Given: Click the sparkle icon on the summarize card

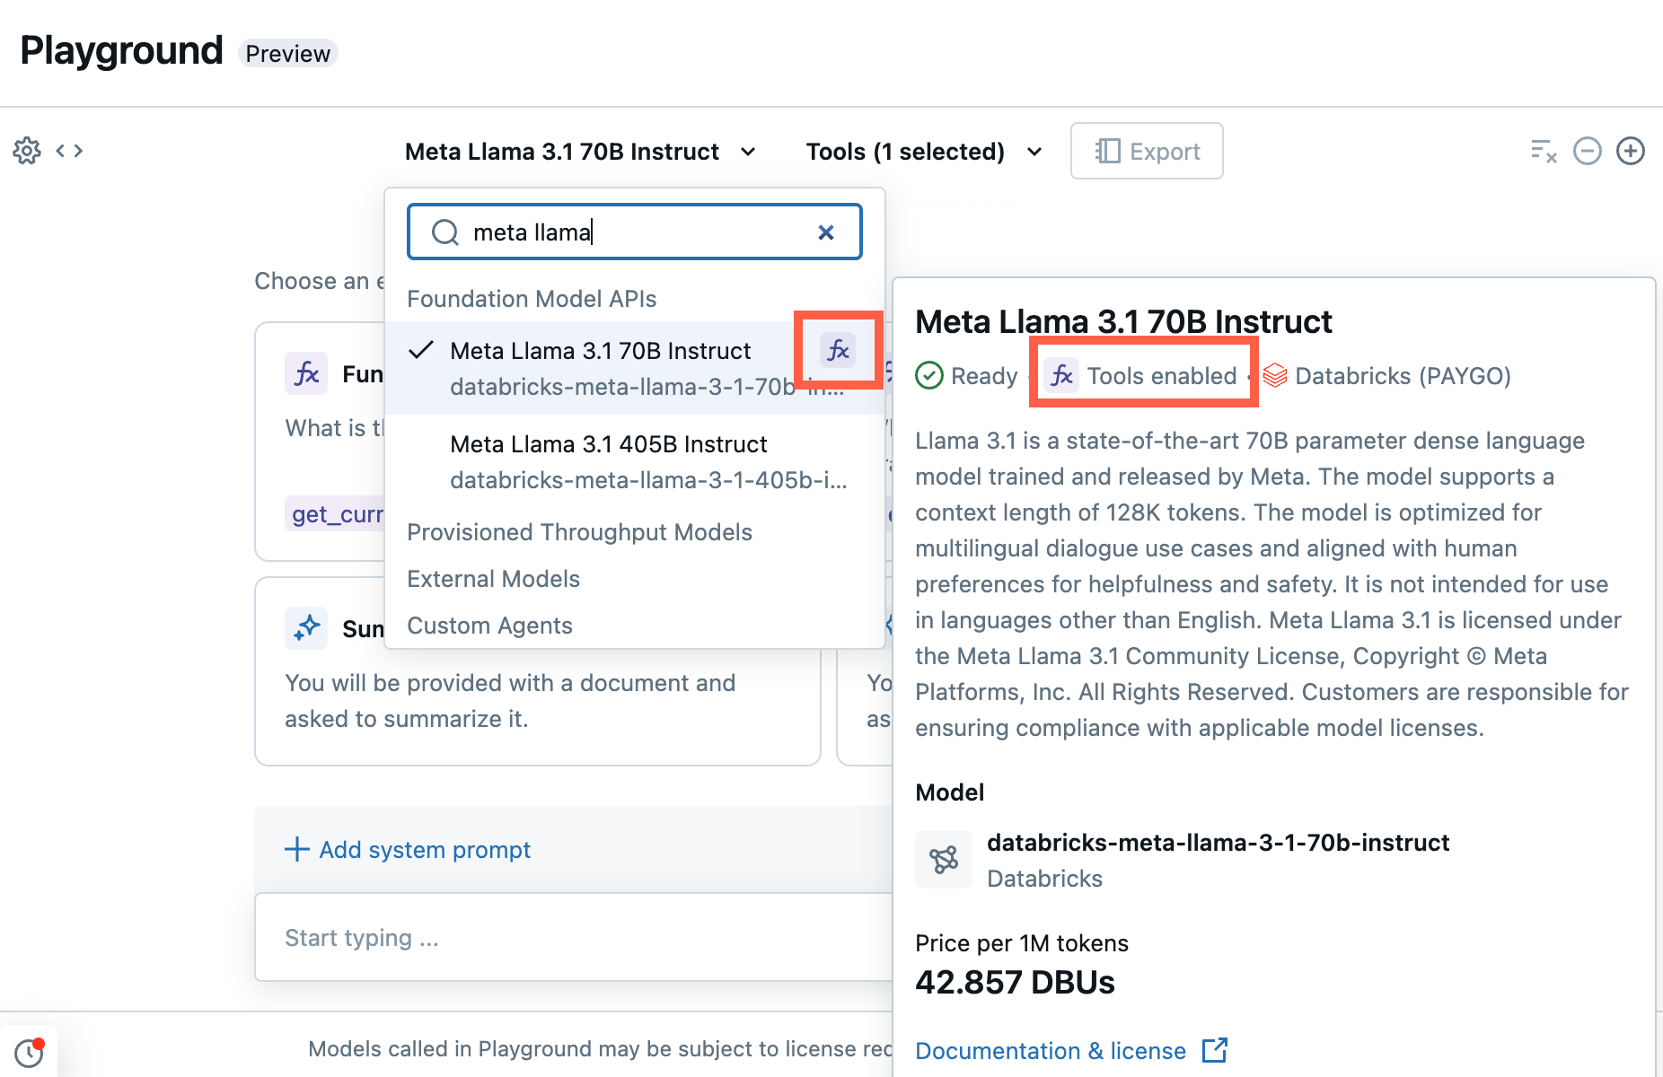Looking at the screenshot, I should coord(306,628).
